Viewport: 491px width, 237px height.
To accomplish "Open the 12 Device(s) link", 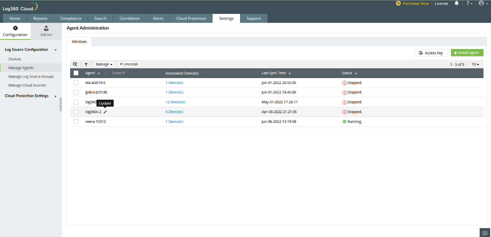I will point(175,102).
